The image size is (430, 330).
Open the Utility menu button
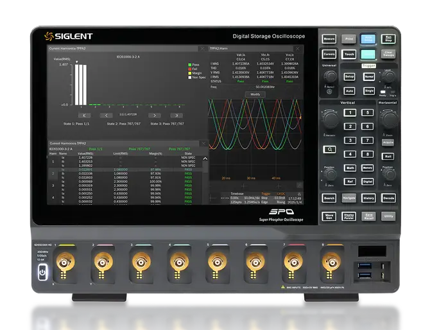click(x=388, y=216)
